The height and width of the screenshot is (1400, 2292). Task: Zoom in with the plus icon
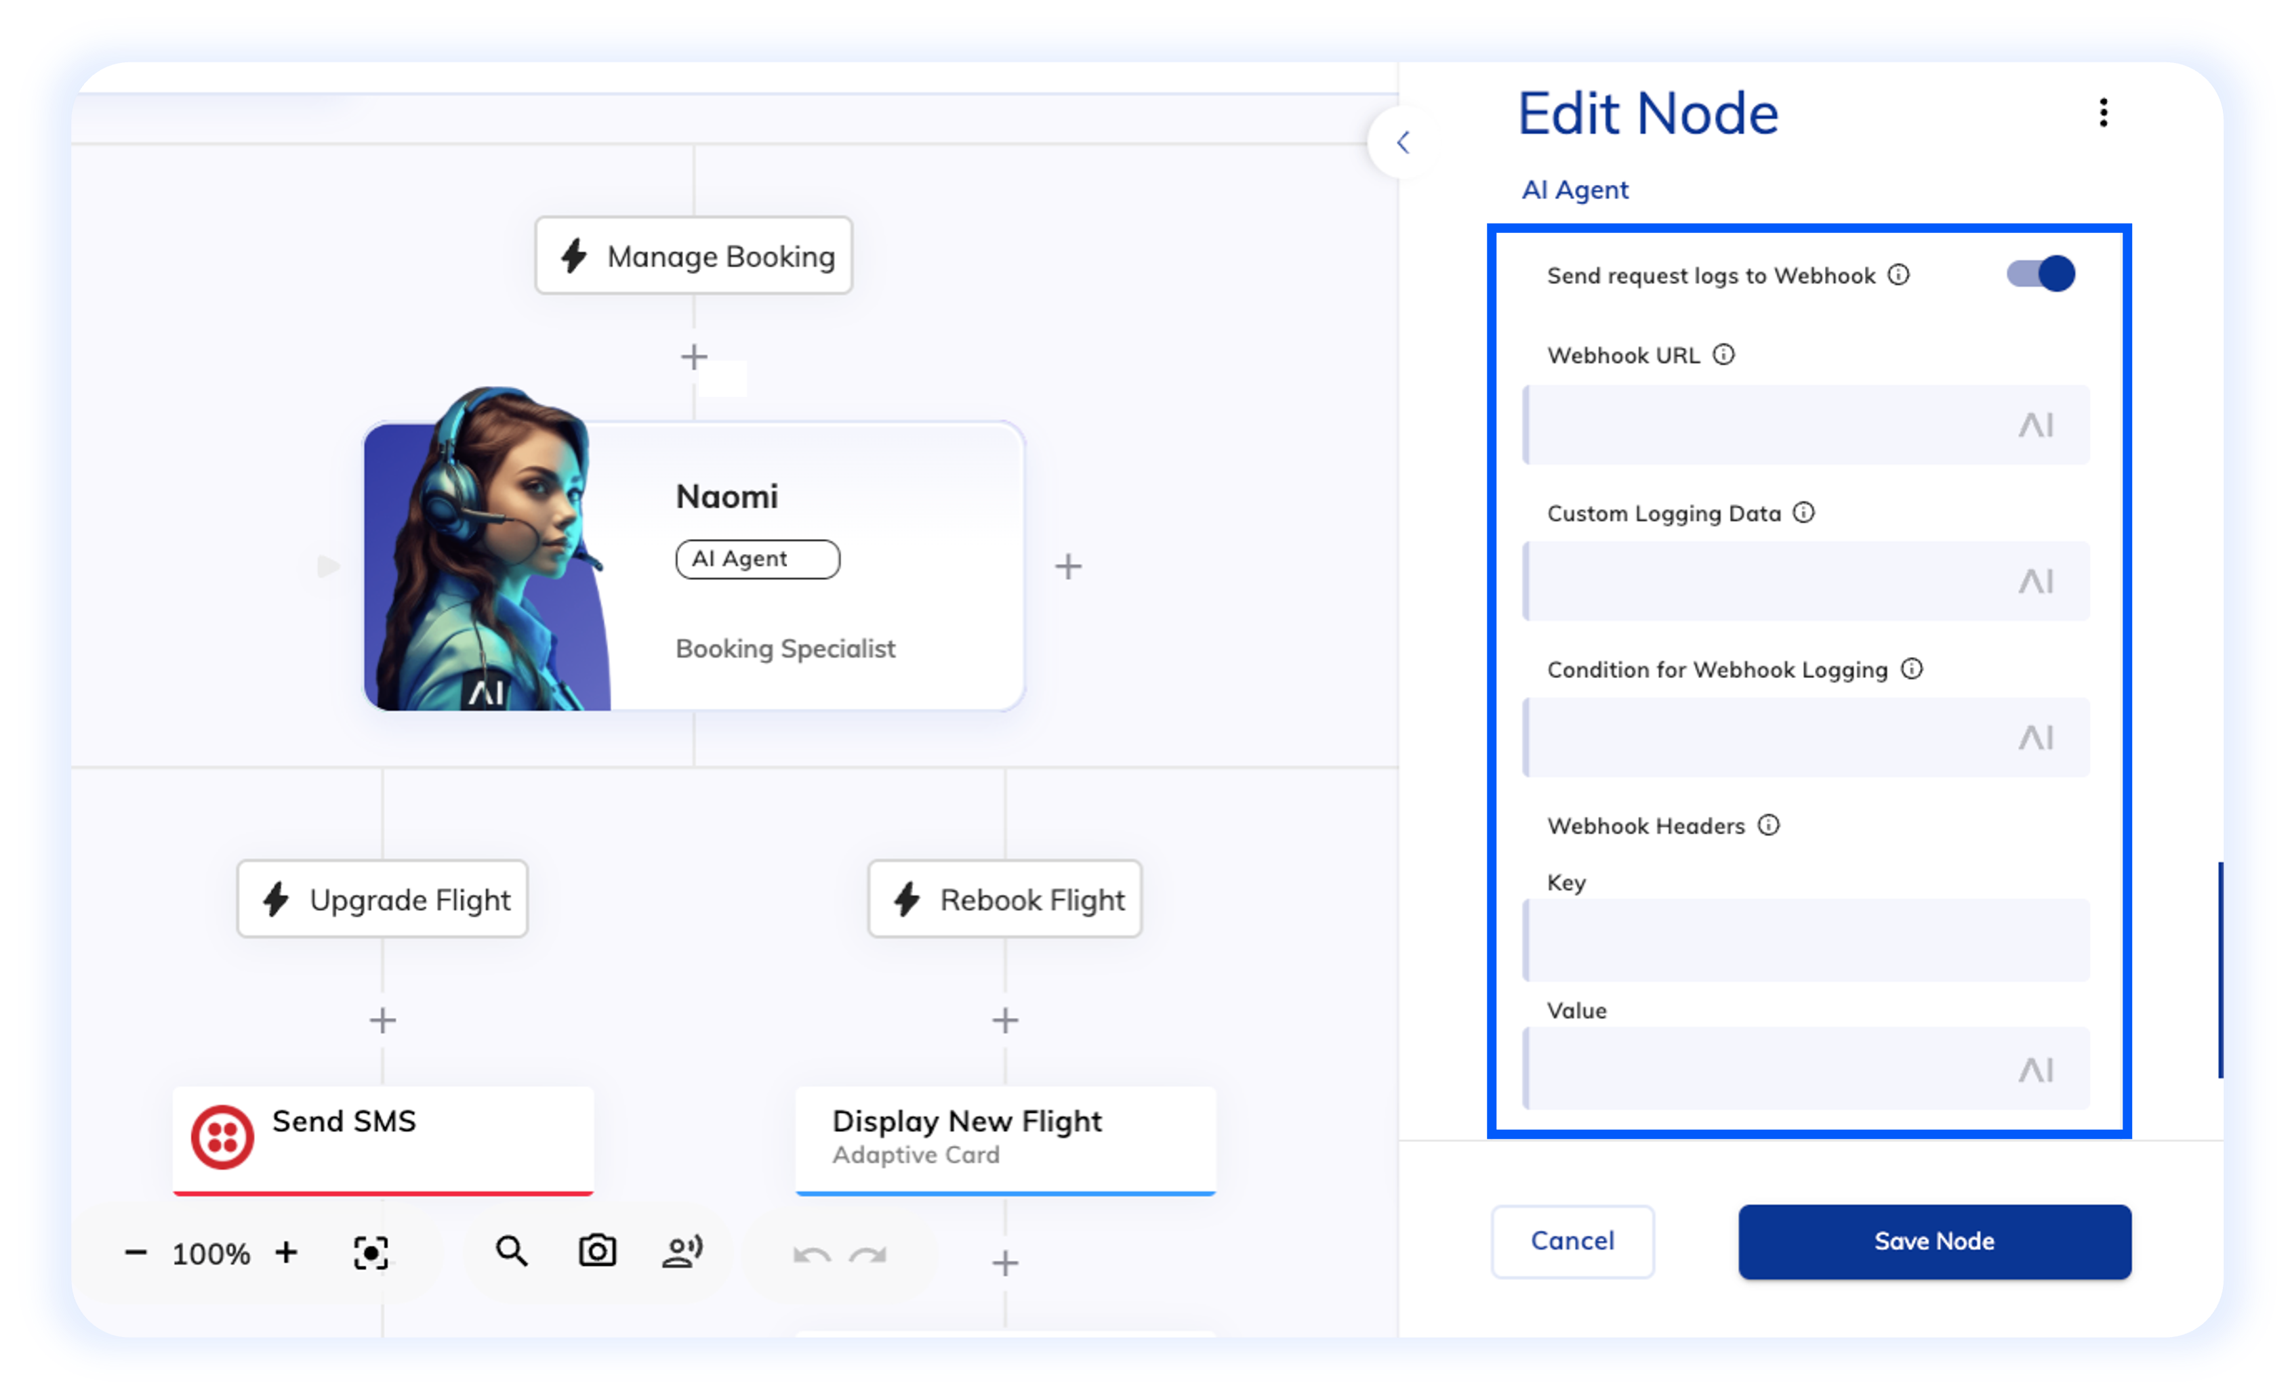coord(287,1252)
